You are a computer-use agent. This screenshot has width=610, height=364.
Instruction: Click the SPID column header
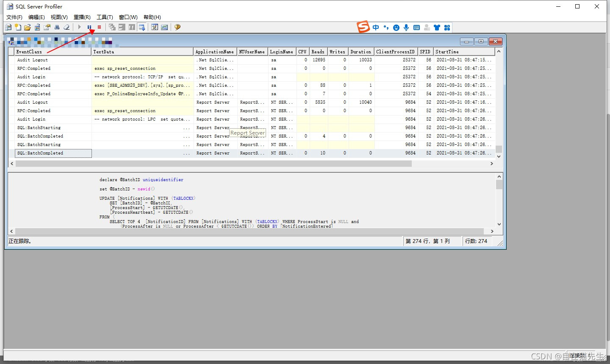(x=426, y=52)
